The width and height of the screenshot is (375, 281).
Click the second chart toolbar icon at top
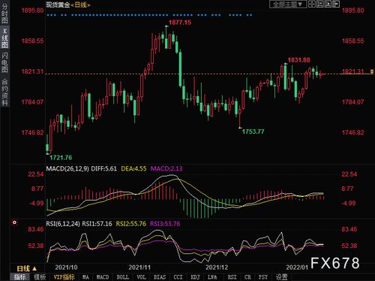pos(319,4)
